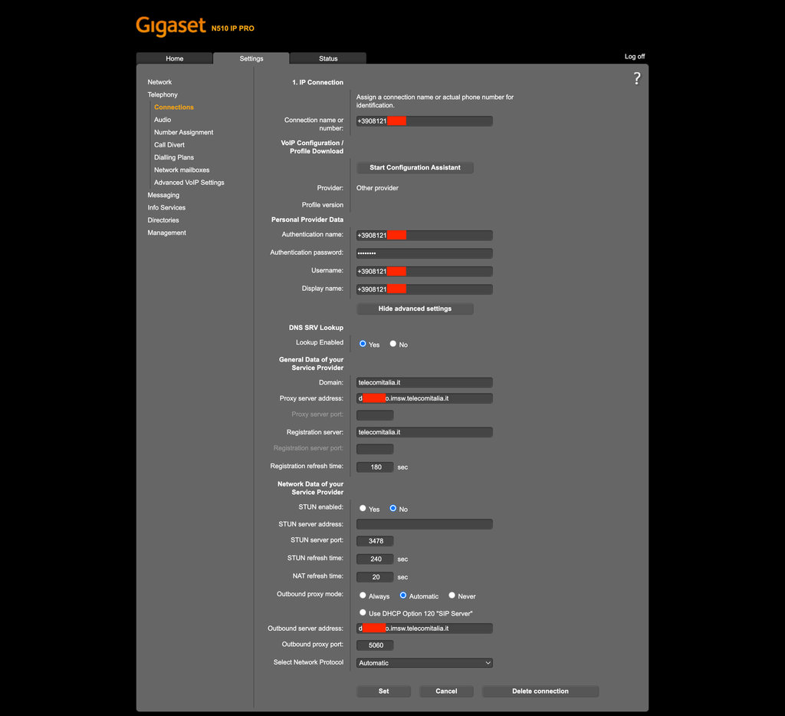
Task: Open Call Divert in the sidebar
Action: [169, 145]
